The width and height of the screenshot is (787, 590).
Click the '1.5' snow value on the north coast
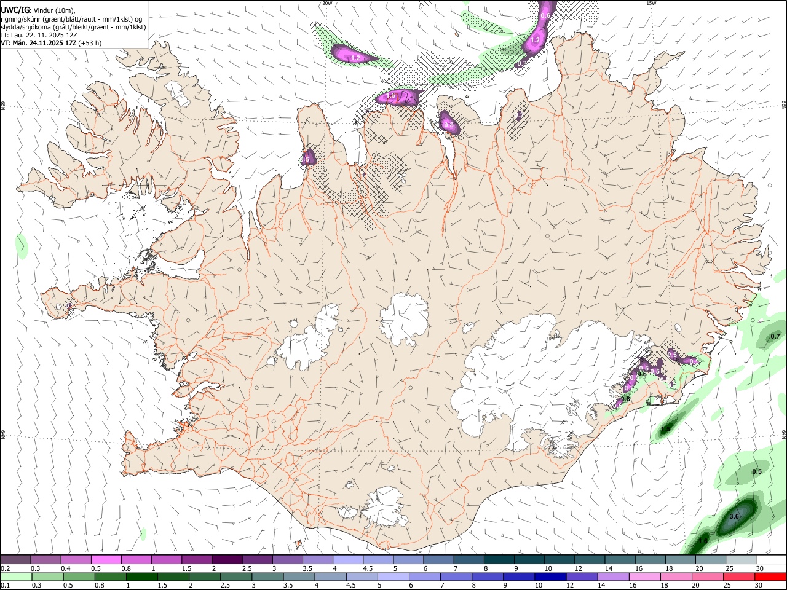click(x=390, y=96)
